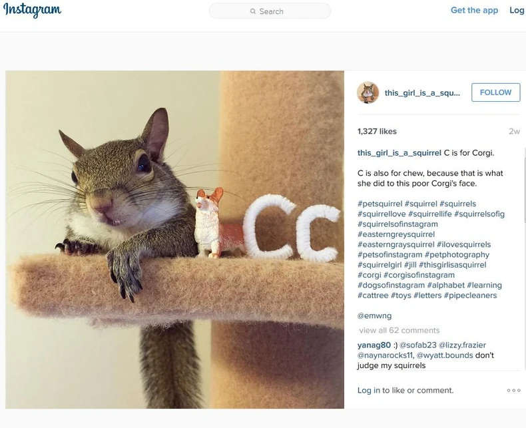Image resolution: width=526 pixels, height=428 pixels.
Task: Click the search magnifier icon
Action: tap(253, 11)
